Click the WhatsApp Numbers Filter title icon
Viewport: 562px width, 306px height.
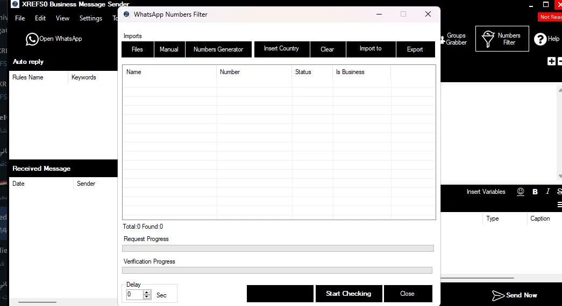tap(126, 14)
